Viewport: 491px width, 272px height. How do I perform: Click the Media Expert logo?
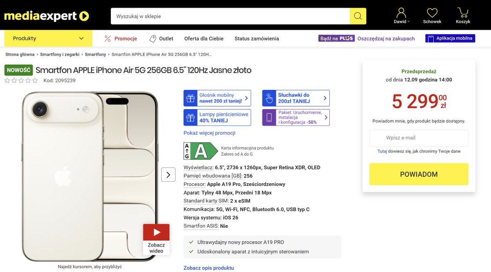(47, 16)
